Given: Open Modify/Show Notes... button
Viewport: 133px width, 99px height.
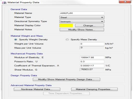Looking at the screenshot, I should coord(82,30).
